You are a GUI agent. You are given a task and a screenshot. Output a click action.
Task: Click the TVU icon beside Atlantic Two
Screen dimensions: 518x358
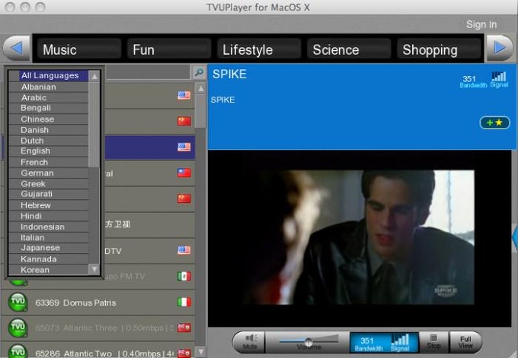18,351
